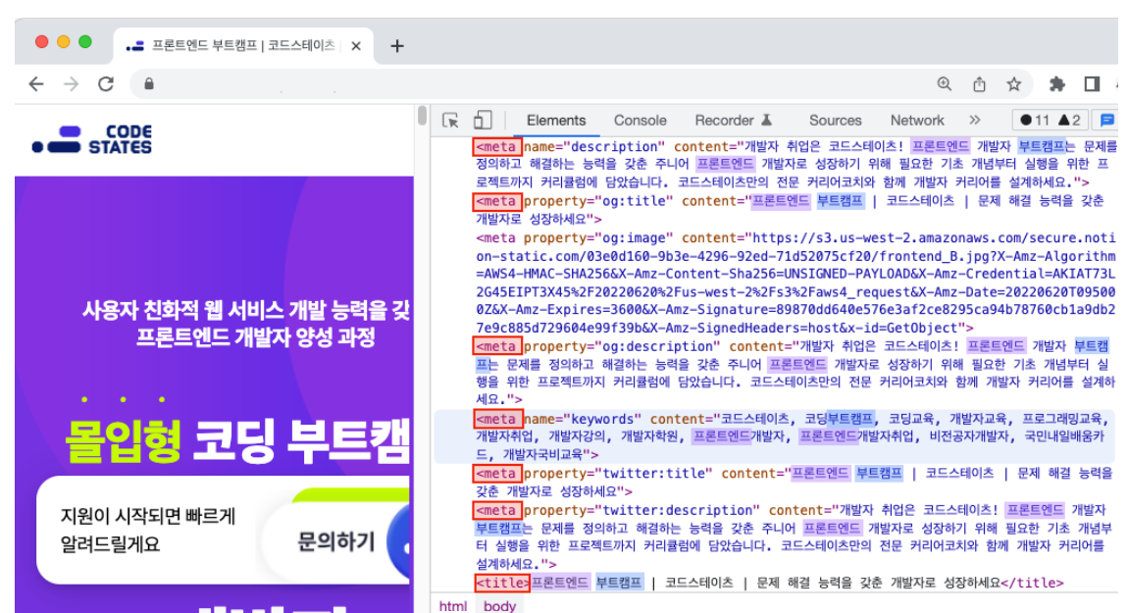Click the 프론트엔드 개발자 양성 과정 text
Viewport: 1128px width, 613px height.
click(x=255, y=336)
